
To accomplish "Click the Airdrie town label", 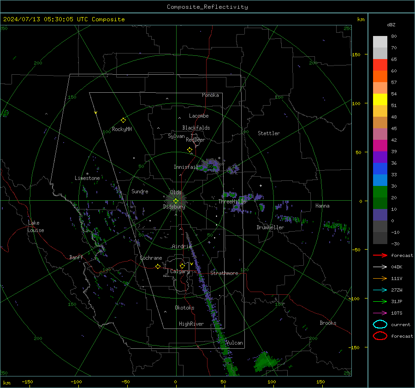I will 182,246.
